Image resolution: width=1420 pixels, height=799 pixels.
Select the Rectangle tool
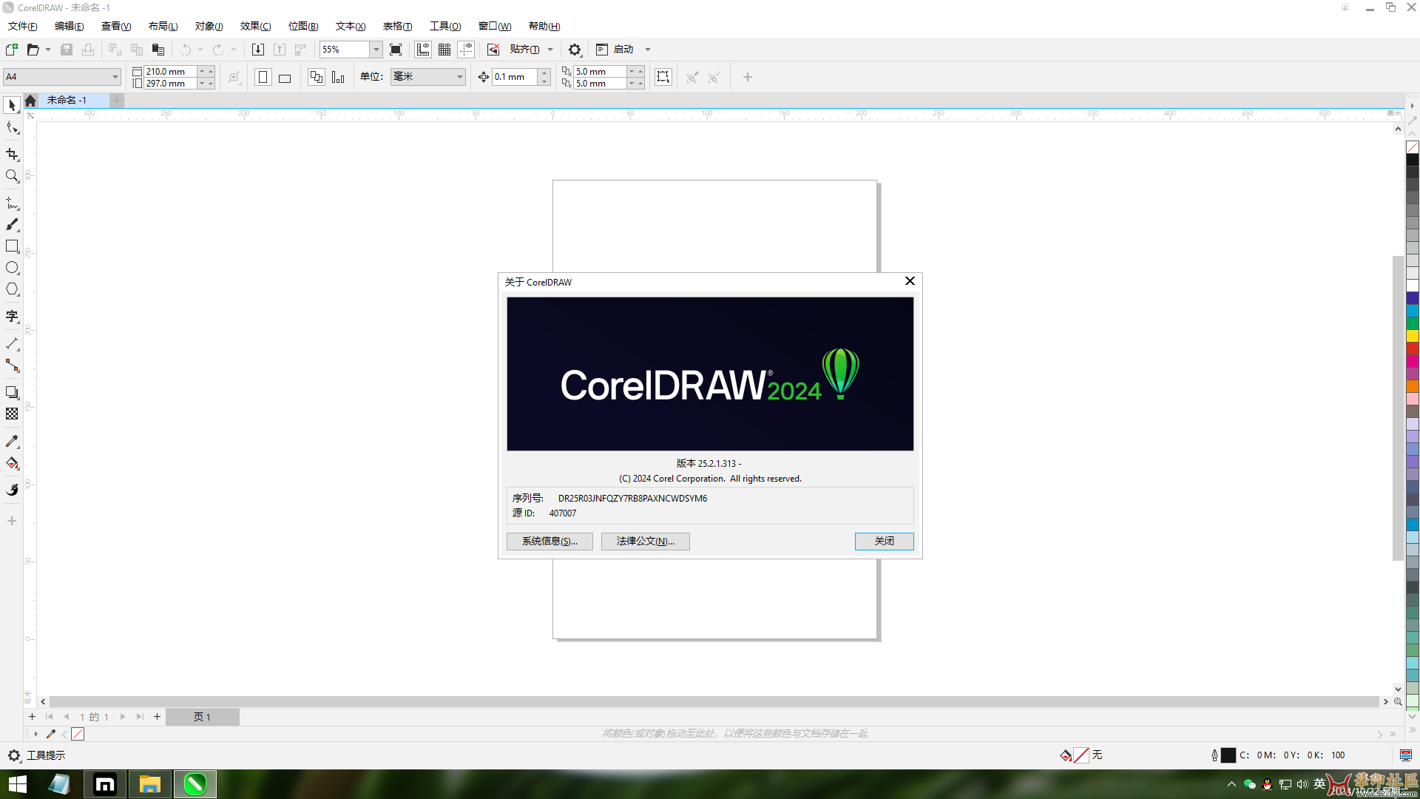coord(12,246)
